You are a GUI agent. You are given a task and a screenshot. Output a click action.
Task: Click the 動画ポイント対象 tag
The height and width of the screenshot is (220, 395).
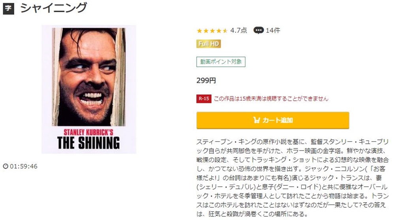pos(221,62)
